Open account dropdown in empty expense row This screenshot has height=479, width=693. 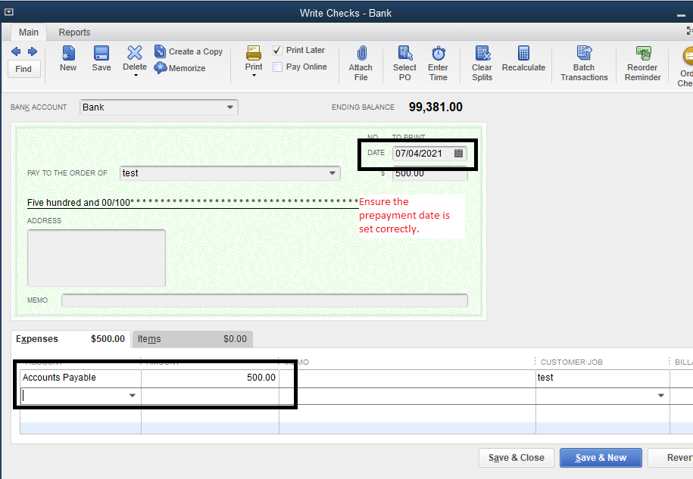pyautogui.click(x=132, y=396)
